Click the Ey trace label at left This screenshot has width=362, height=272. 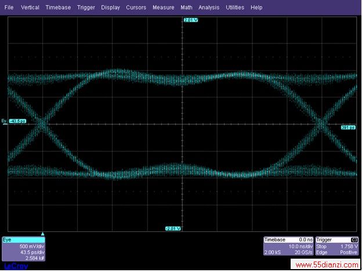tap(4, 121)
